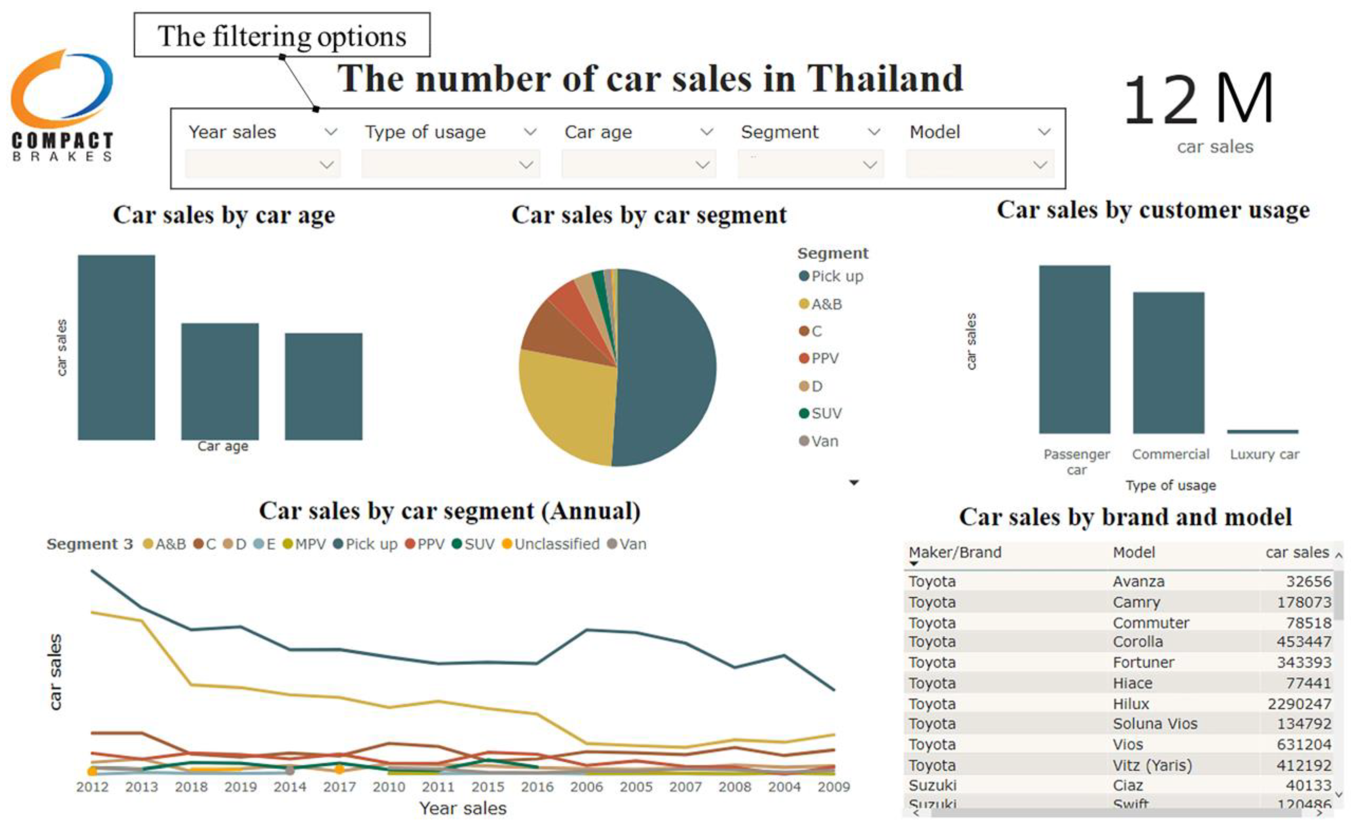
Task: Click the Year sales header chevron
Action: tap(331, 132)
